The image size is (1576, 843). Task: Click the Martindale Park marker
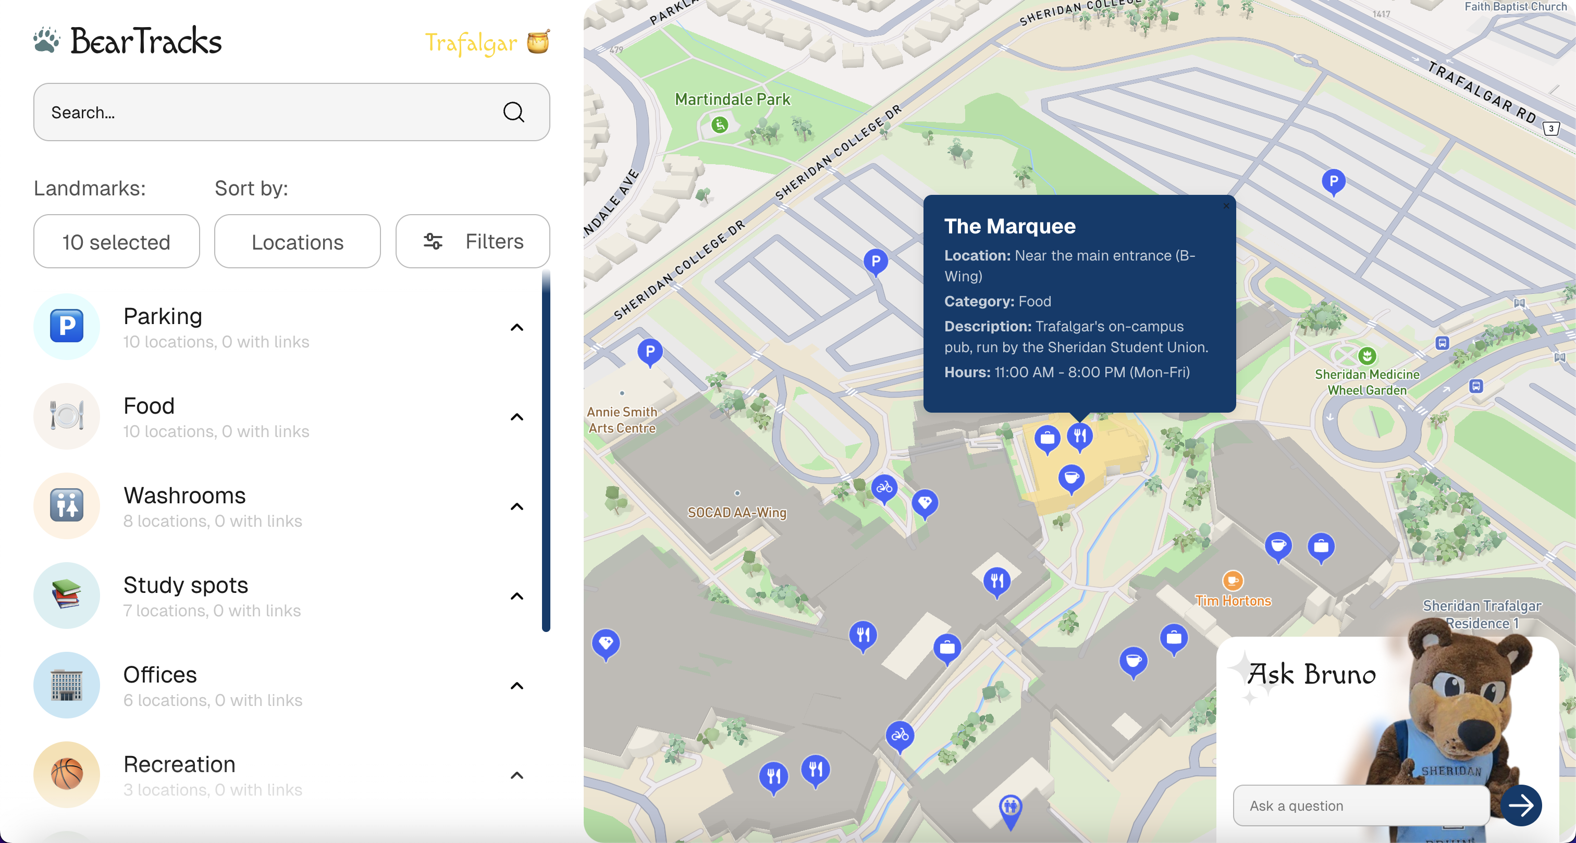[720, 125]
